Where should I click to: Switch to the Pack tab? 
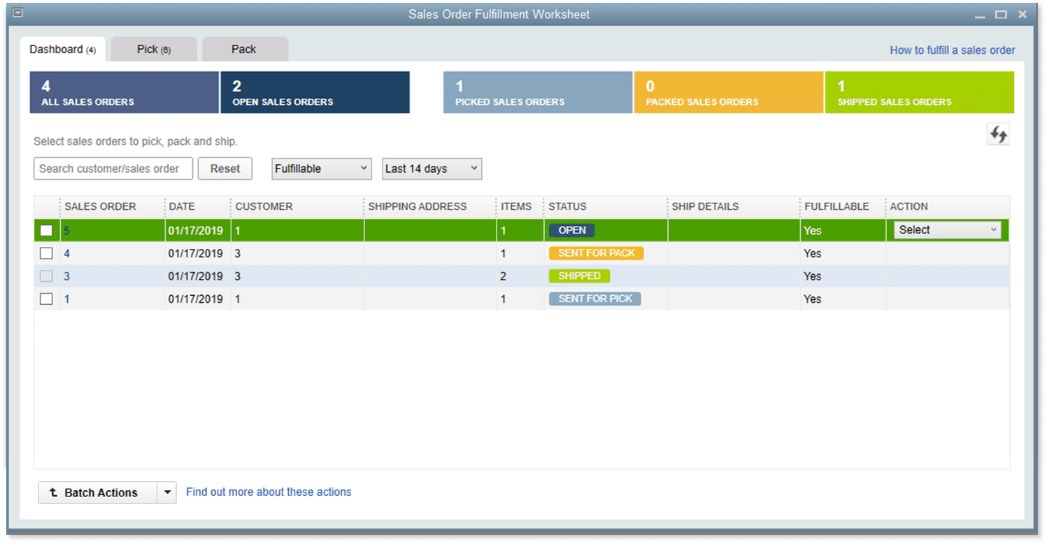pos(245,49)
